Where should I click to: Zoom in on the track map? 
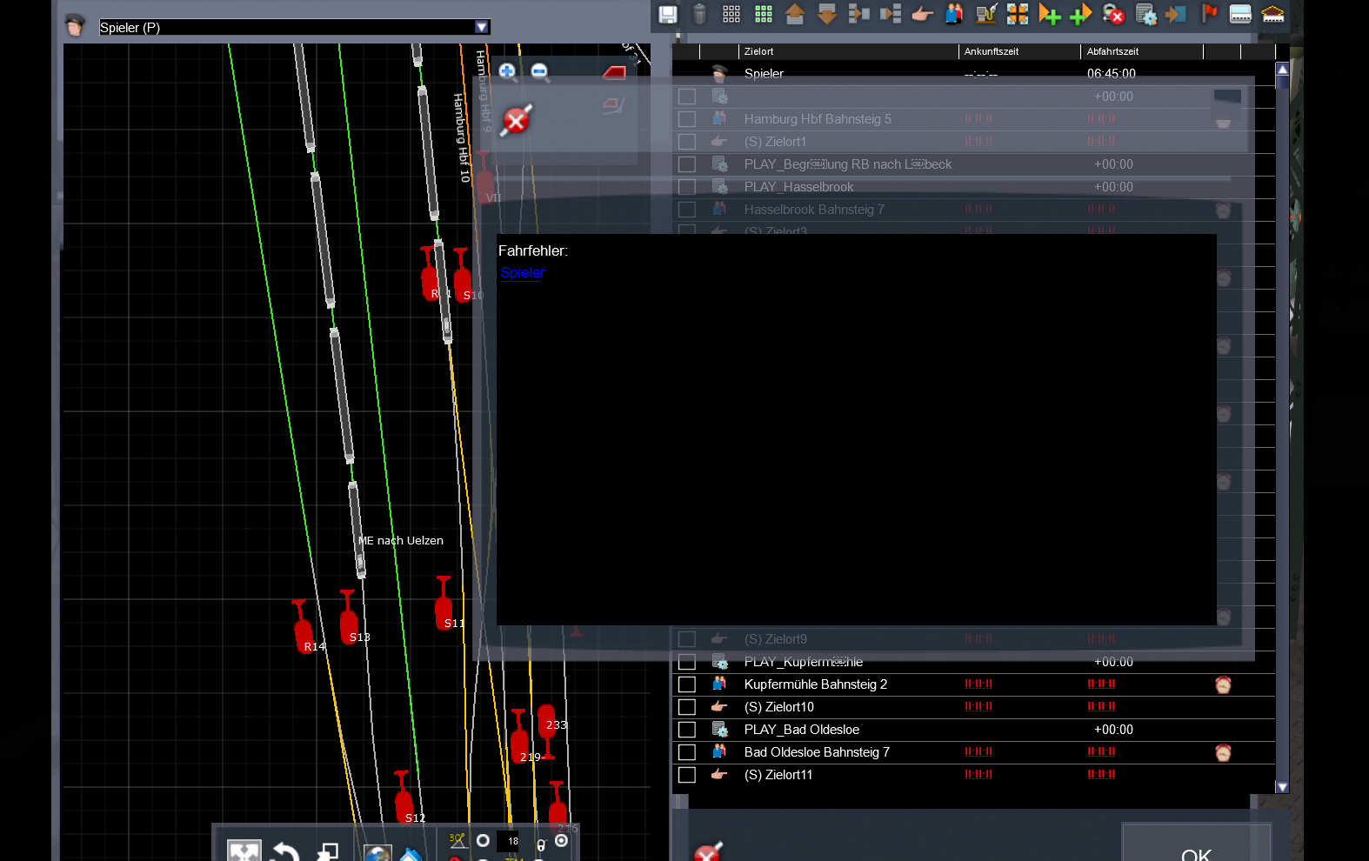(x=507, y=71)
